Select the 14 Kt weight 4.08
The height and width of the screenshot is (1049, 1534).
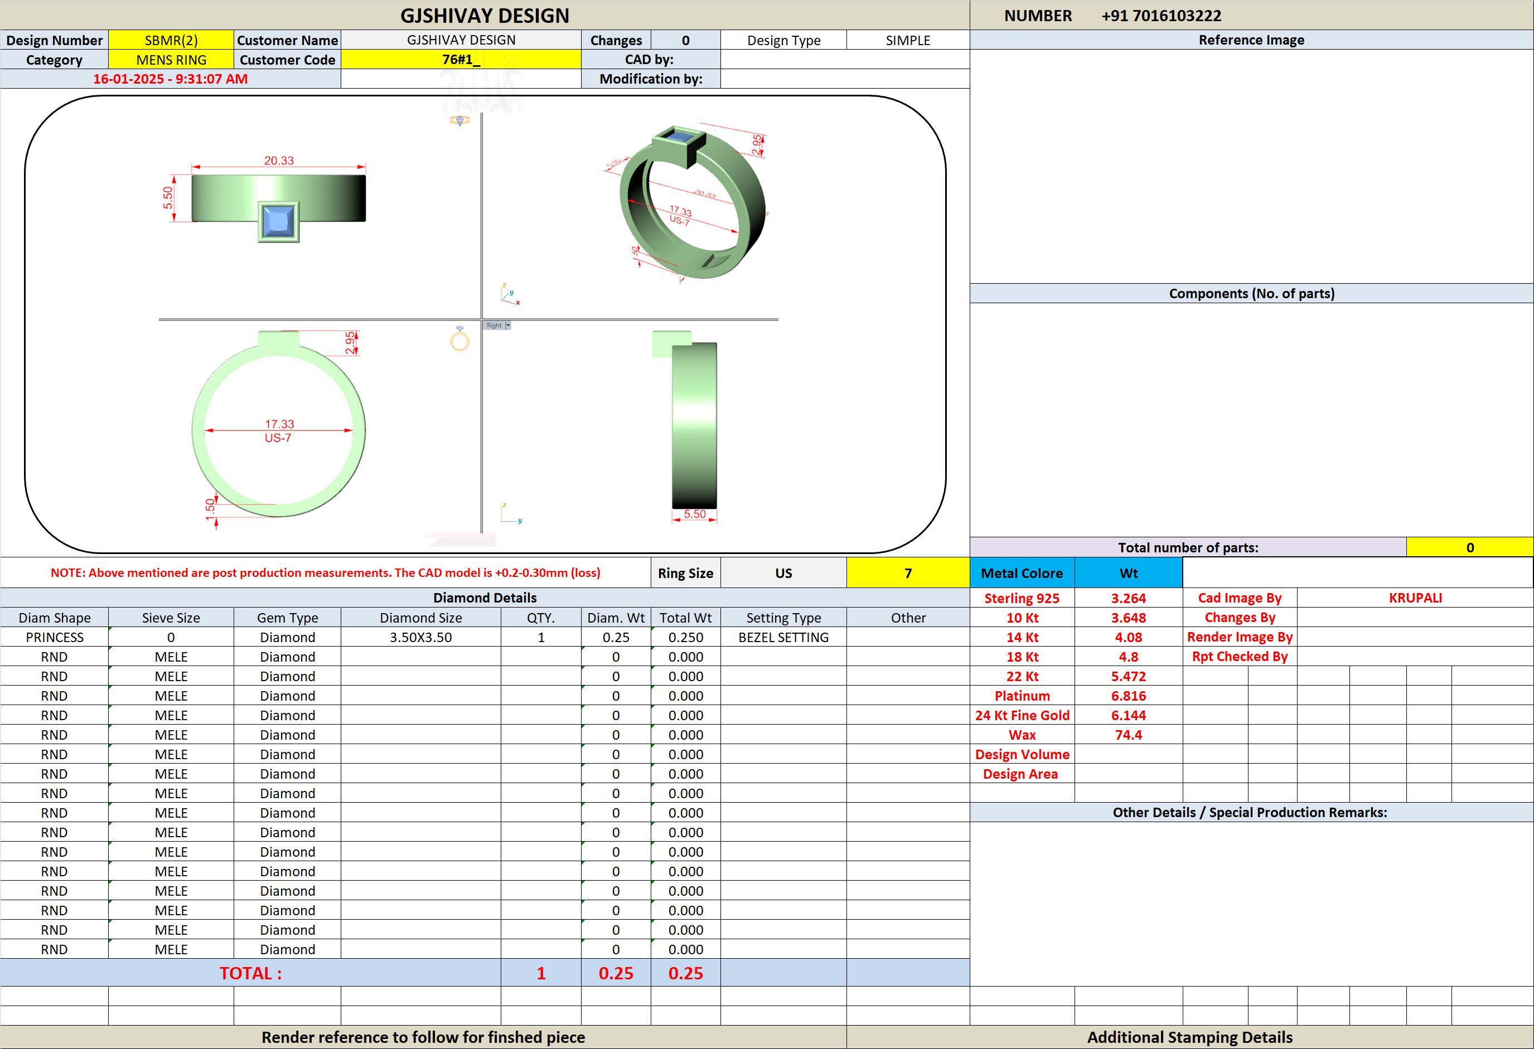1129,637
